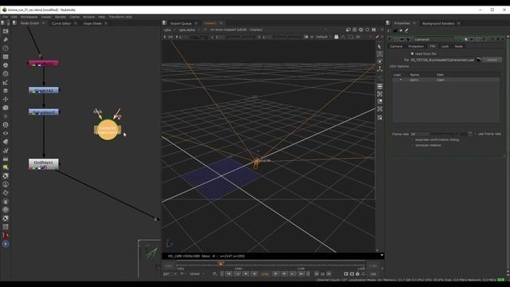Click the reload button next to file path
Viewport: 510px width, 287px height.
click(492, 60)
